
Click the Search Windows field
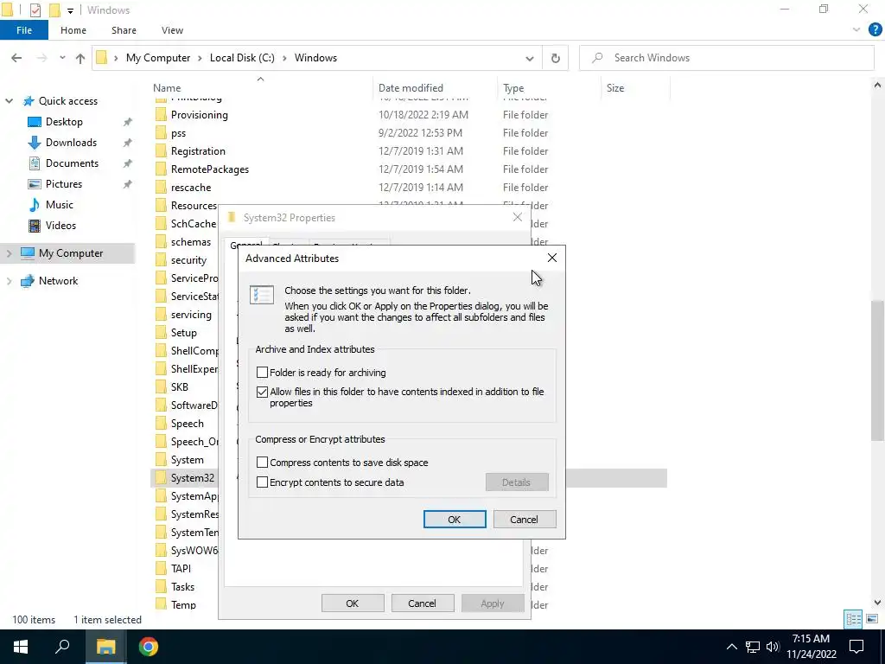click(726, 58)
